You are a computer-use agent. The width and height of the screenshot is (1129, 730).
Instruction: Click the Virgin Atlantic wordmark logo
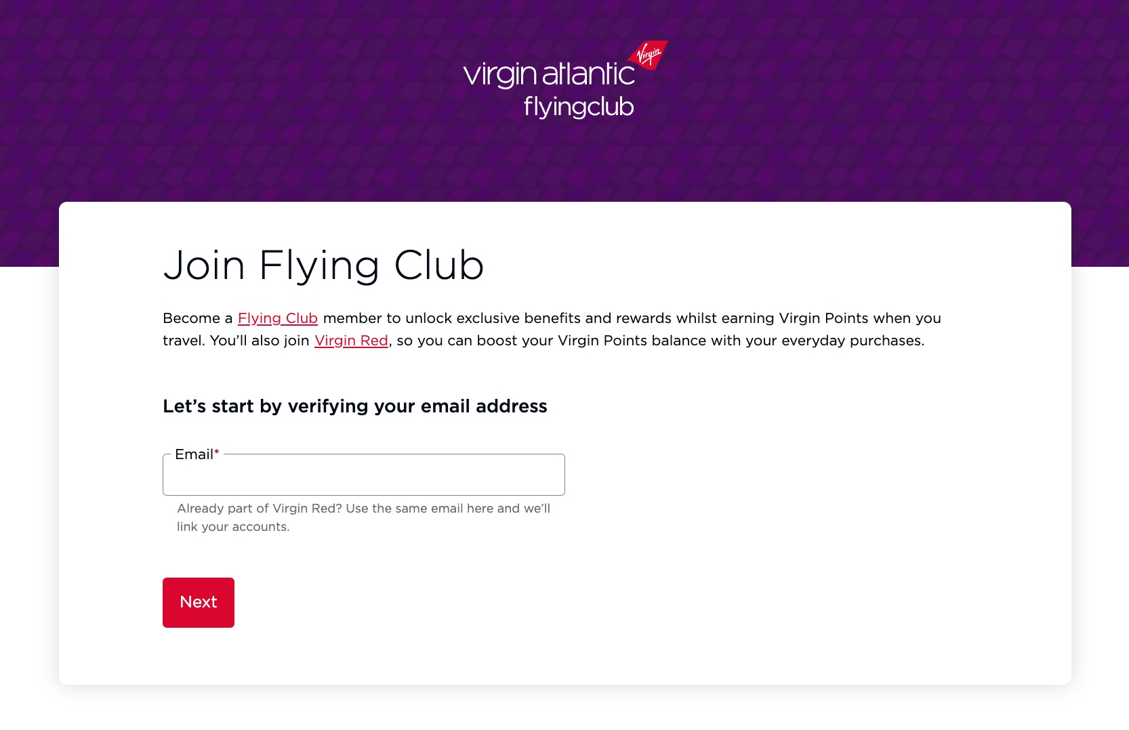[549, 74]
